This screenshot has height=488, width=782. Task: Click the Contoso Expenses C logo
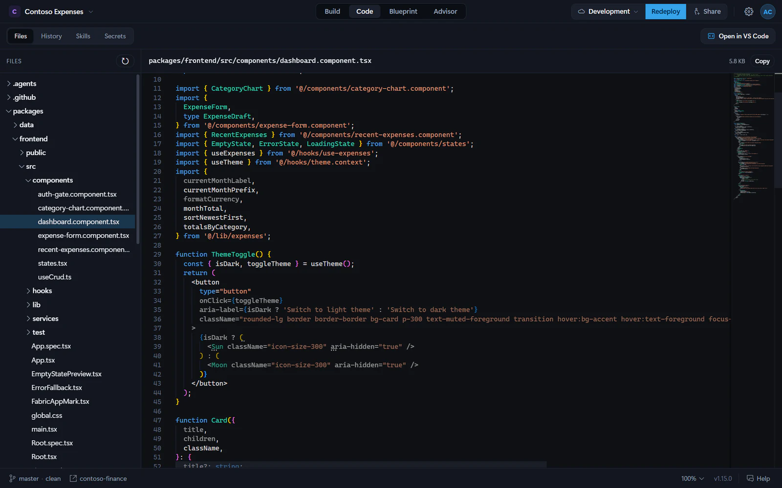tap(15, 12)
